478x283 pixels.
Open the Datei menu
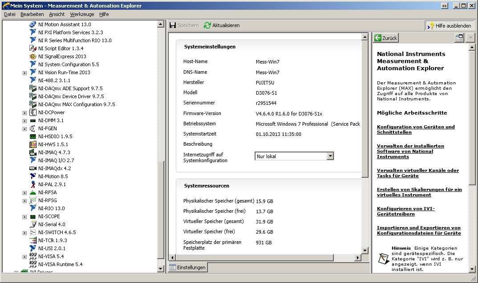click(10, 14)
